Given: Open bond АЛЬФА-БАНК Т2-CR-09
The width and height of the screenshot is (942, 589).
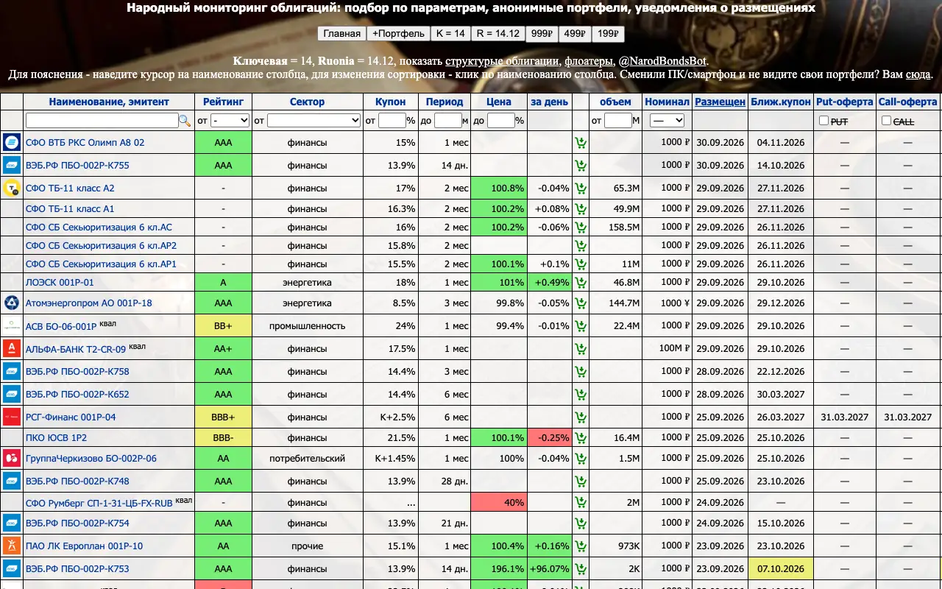Looking at the screenshot, I should coord(76,349).
